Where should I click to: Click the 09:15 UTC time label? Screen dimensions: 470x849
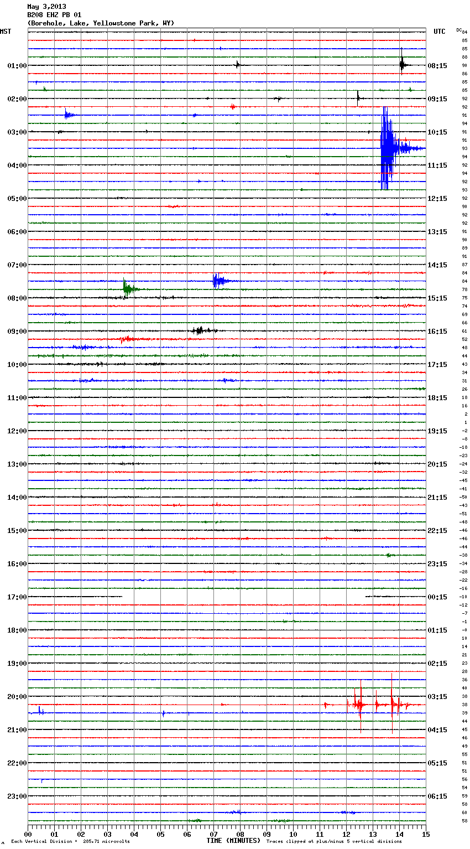point(437,99)
